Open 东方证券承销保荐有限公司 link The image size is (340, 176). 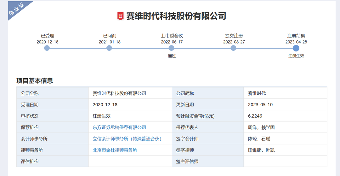point(120,127)
